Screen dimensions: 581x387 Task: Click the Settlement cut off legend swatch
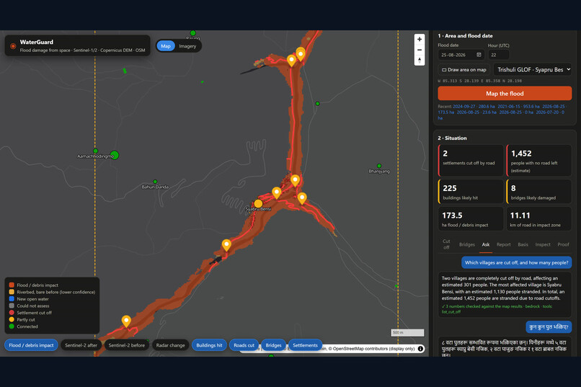click(12, 313)
